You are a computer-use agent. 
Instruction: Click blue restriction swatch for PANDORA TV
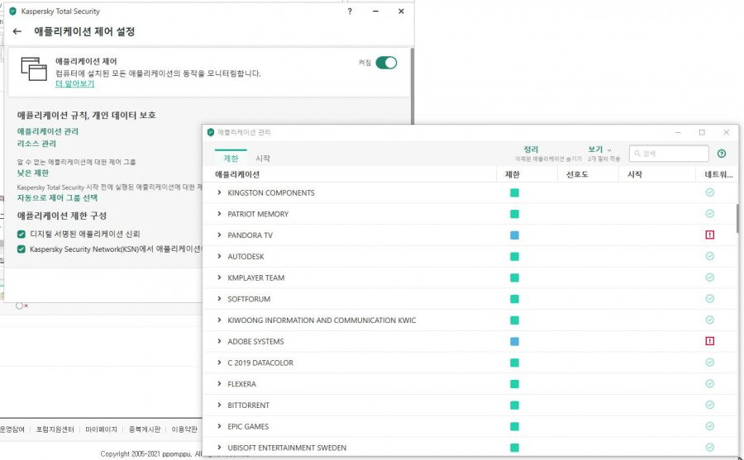[514, 235]
